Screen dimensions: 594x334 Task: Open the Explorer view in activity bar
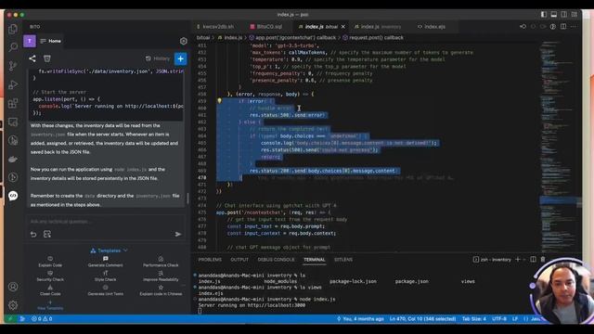(x=13, y=29)
